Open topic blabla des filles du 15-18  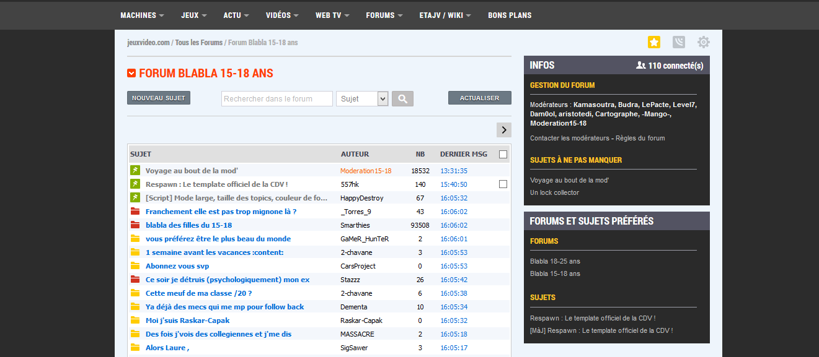[x=188, y=225]
